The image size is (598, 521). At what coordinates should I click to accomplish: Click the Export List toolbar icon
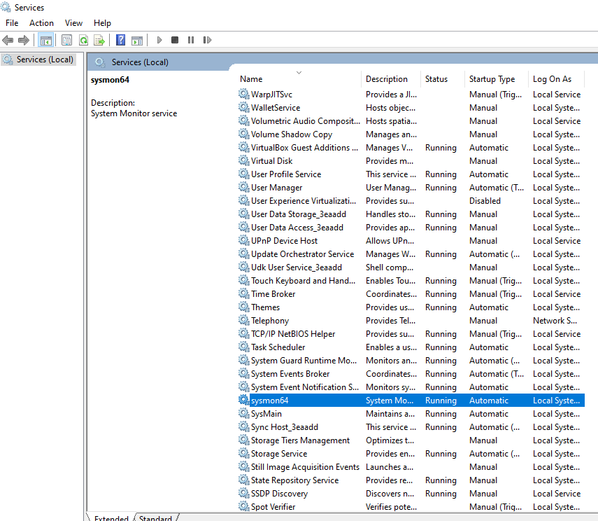coord(99,41)
